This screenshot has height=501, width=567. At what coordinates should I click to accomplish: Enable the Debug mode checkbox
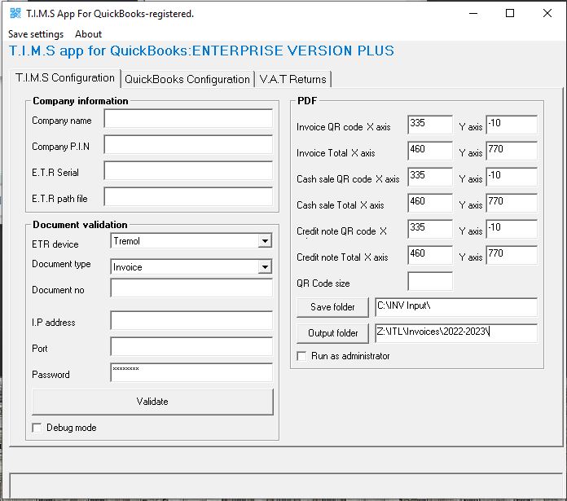pyautogui.click(x=37, y=428)
